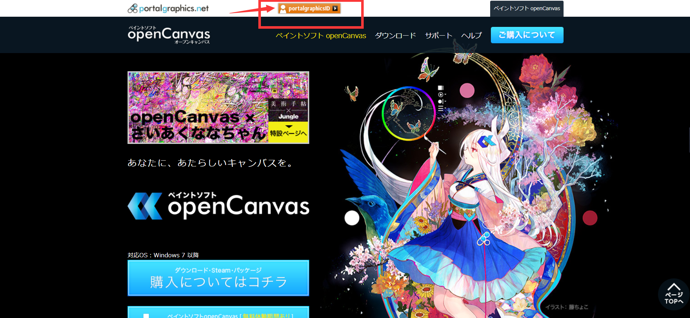Open ペイントソフト openCanvas nav item
The width and height of the screenshot is (690, 318).
(321, 36)
